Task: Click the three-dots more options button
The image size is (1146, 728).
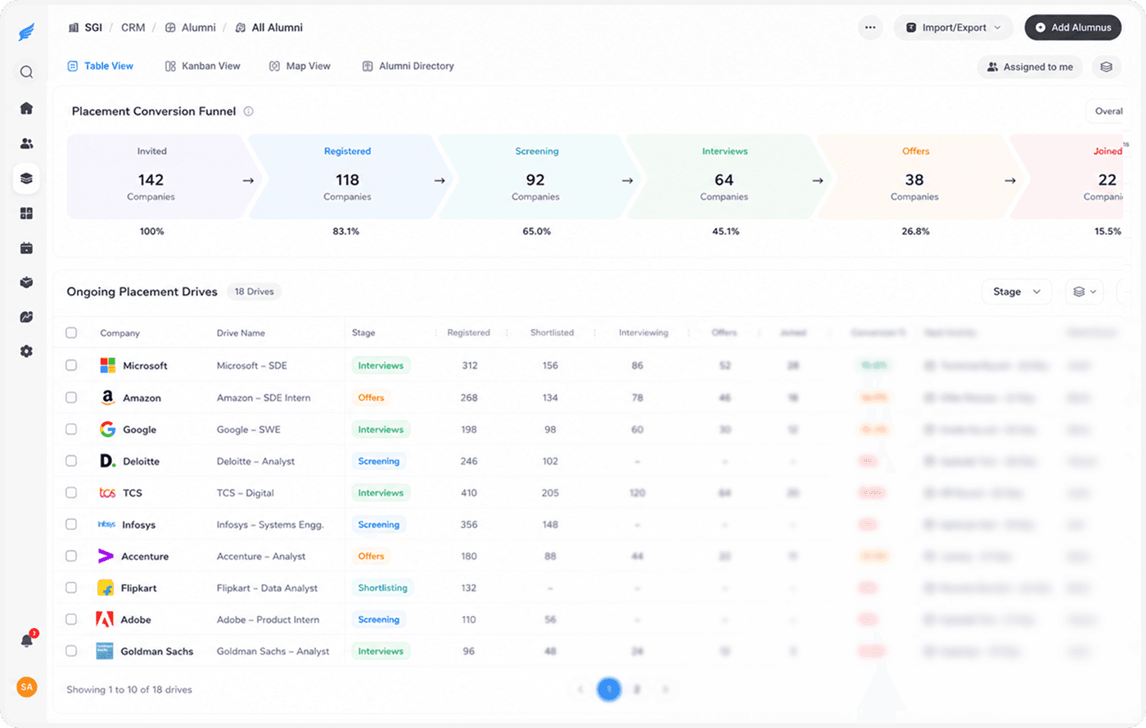Action: click(870, 27)
